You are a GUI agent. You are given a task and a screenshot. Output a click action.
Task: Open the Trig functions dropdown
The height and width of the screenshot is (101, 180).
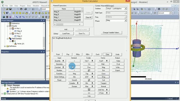click(x=89, y=74)
